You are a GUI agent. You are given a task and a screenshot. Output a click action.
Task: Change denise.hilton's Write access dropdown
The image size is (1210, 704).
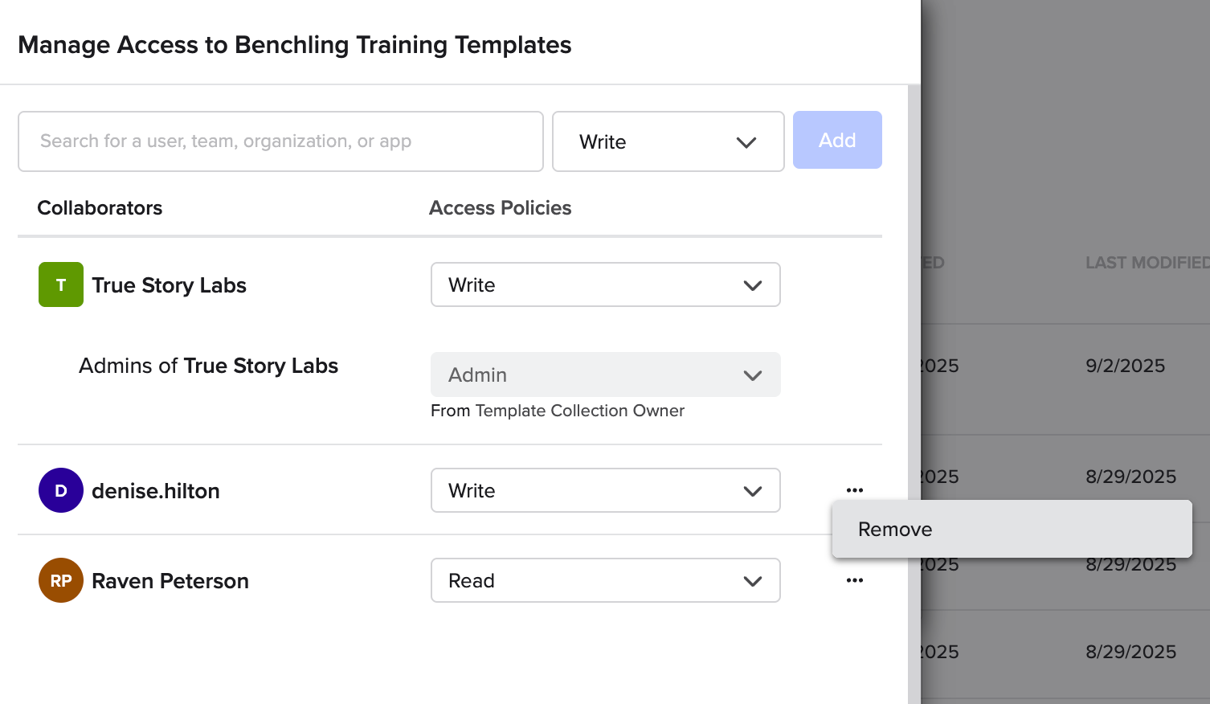605,490
